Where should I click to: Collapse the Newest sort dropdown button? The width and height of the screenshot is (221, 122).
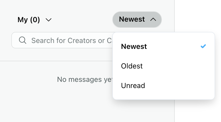tap(137, 20)
